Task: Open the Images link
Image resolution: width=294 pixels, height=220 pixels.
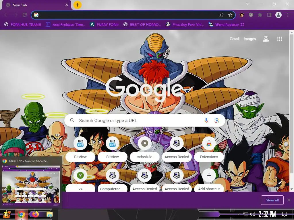Action: pos(249,39)
